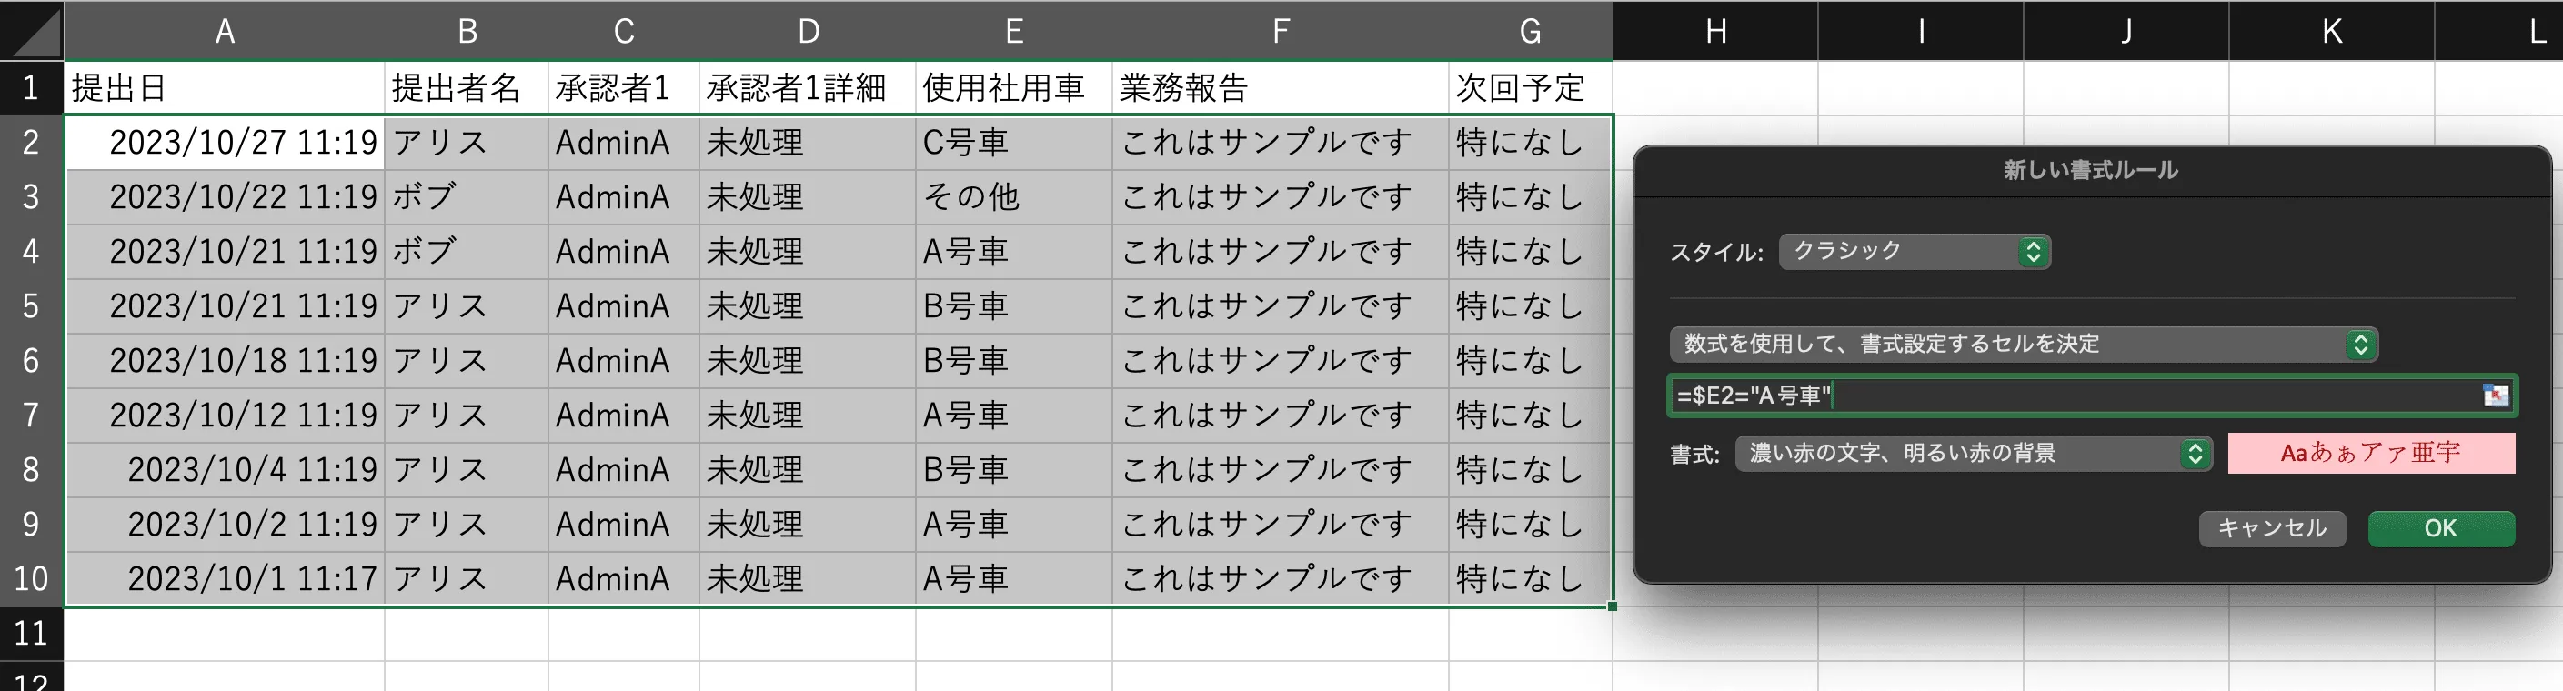Select the その他 cell in row 3
This screenshot has height=691, width=2563.
click(x=1013, y=197)
